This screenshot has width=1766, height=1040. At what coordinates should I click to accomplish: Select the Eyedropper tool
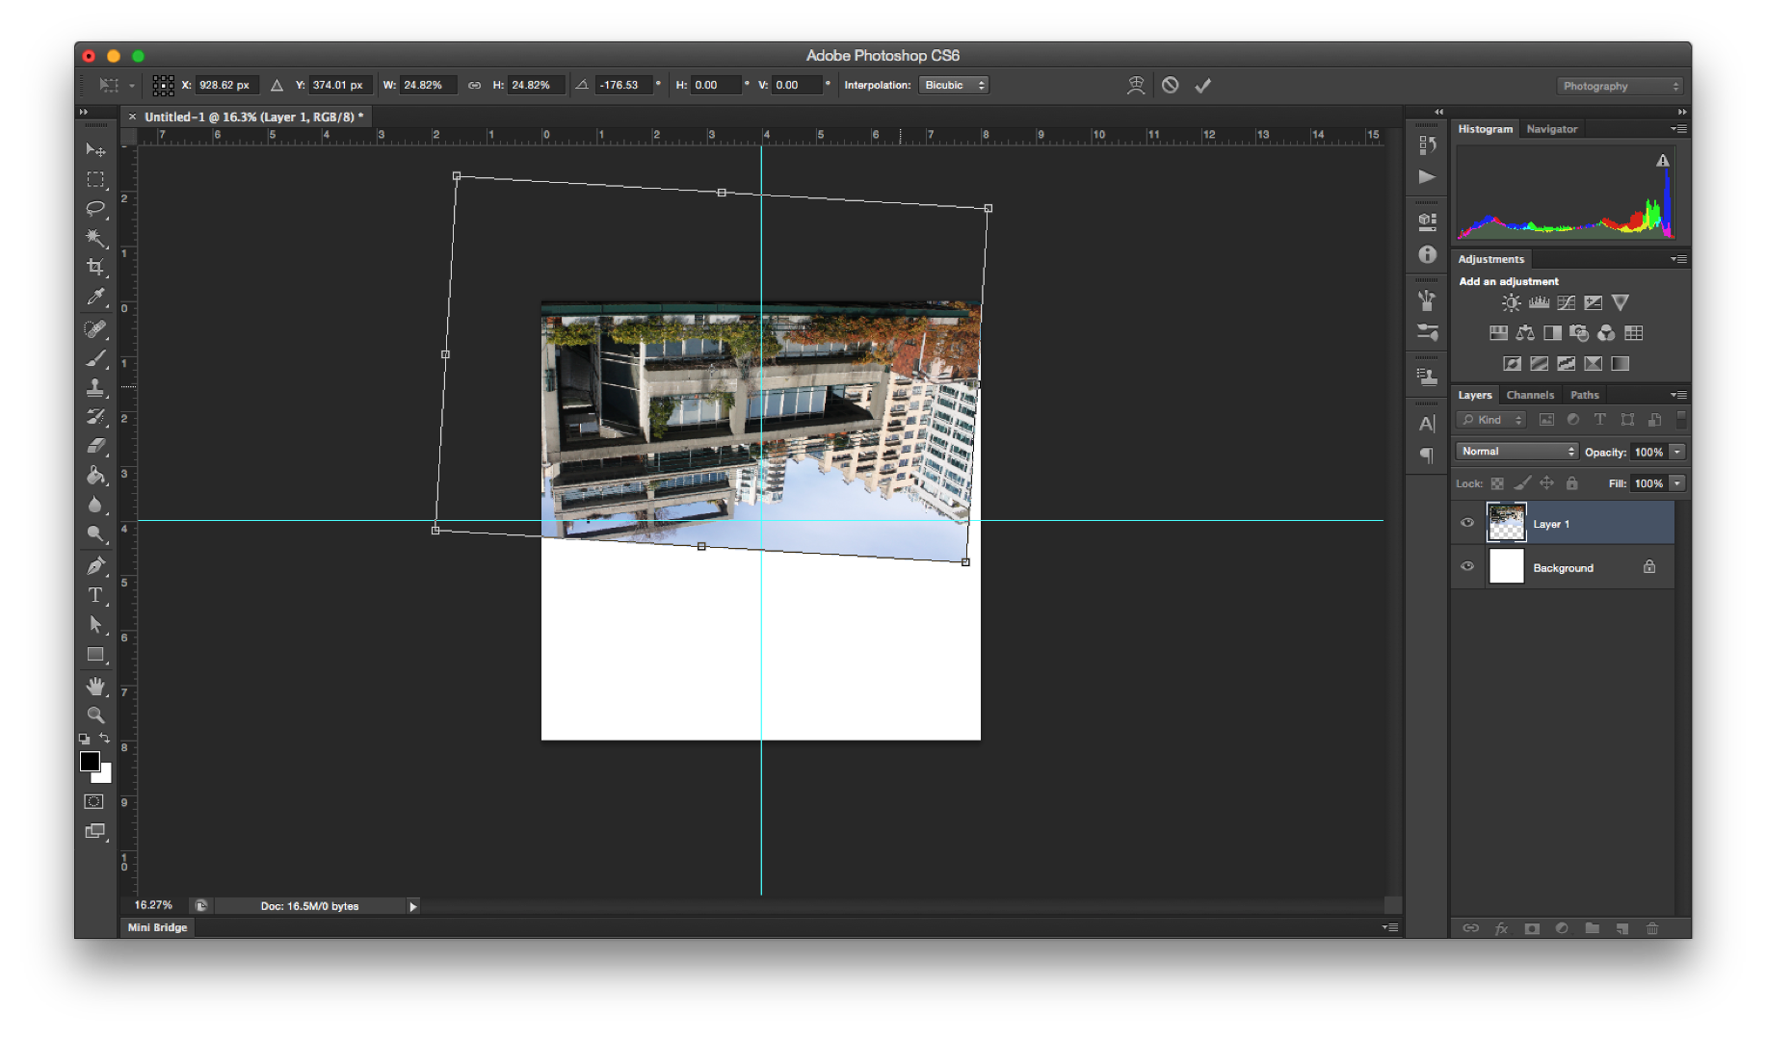(x=95, y=298)
